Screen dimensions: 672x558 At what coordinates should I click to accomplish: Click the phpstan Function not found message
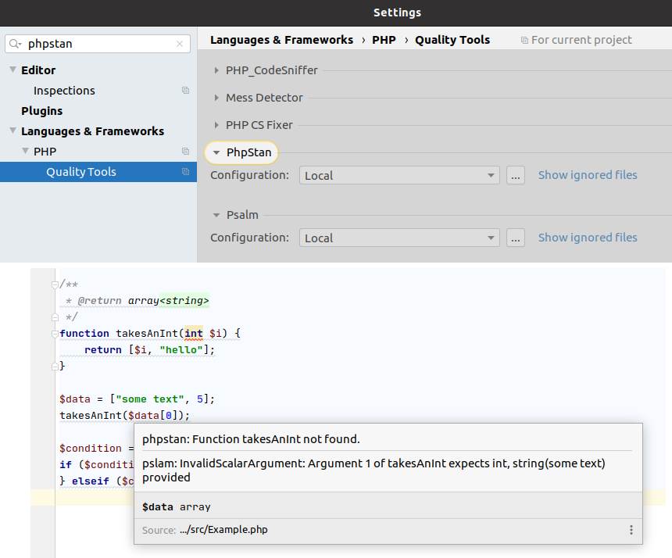click(251, 439)
